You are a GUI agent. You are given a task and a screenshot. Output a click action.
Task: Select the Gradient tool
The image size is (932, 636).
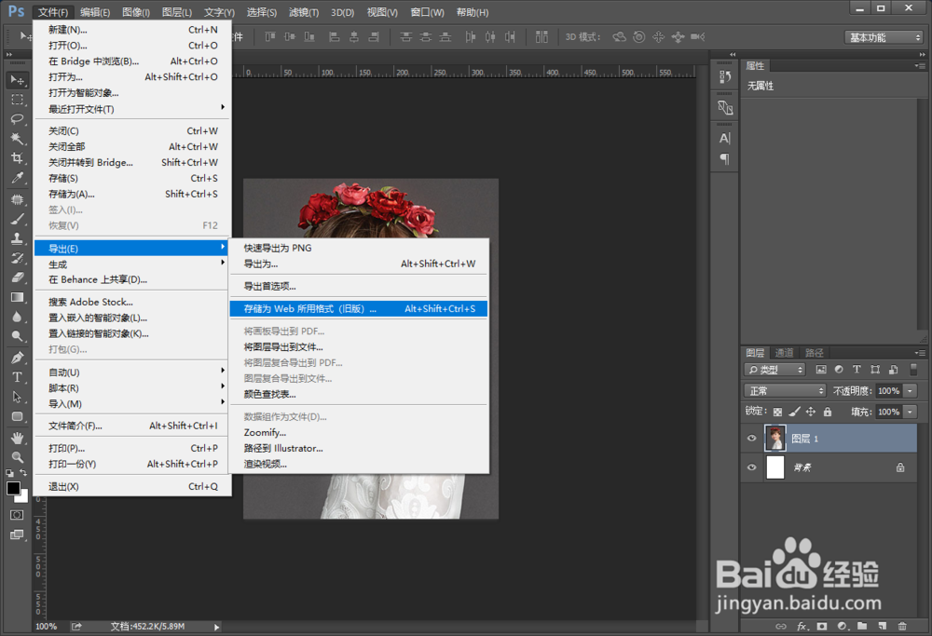(17, 297)
